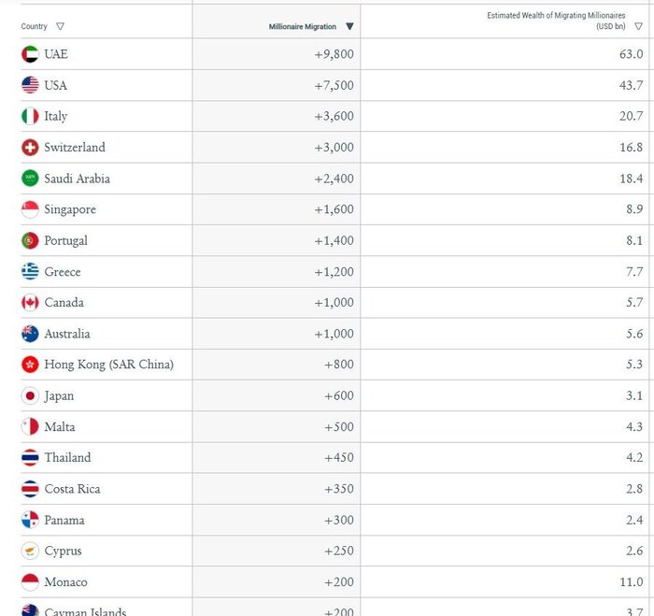Click the Millionaire Migration column header
This screenshot has height=616, width=654.
(302, 27)
